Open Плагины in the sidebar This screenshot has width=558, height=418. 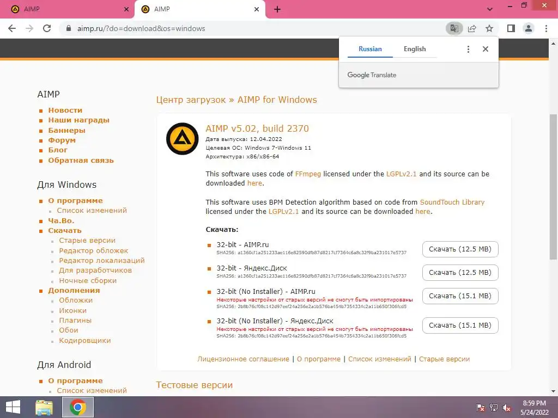[75, 320]
